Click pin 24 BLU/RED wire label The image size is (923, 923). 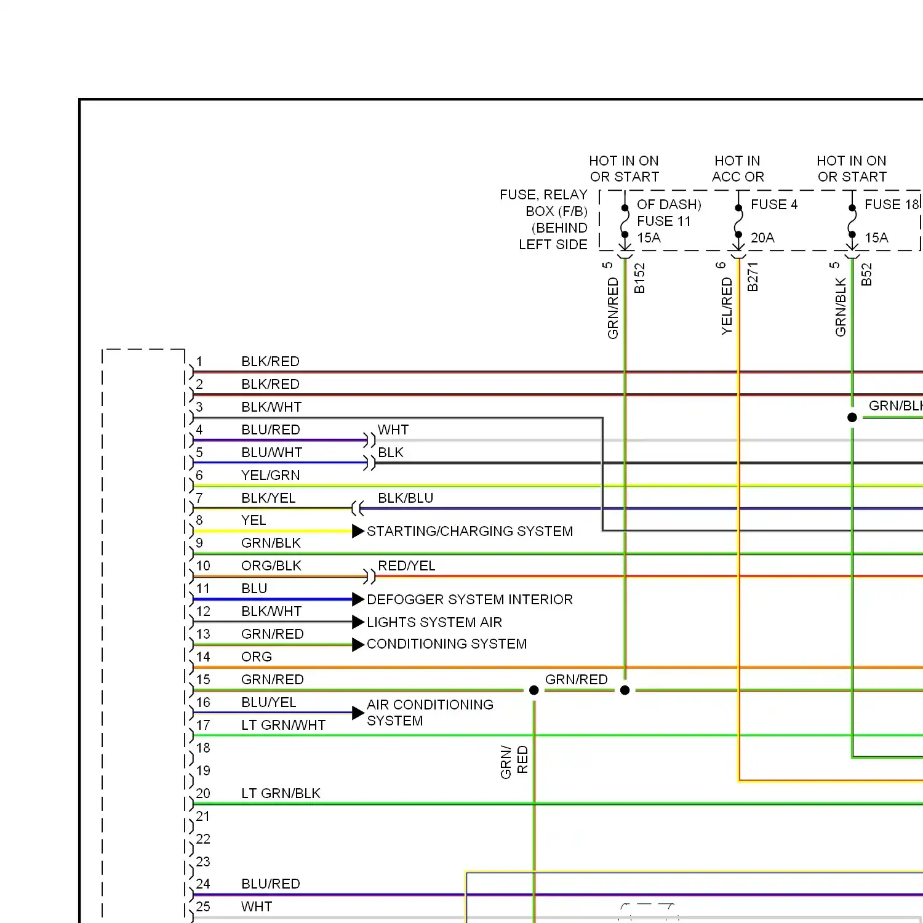271,884
